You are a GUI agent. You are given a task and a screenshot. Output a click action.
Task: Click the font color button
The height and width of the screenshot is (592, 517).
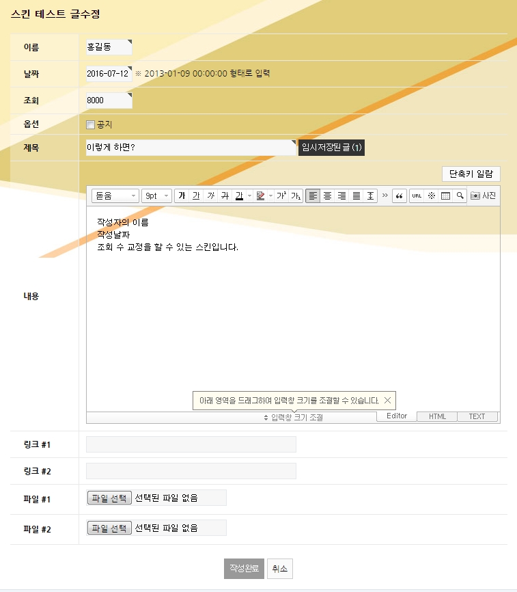[x=239, y=196]
